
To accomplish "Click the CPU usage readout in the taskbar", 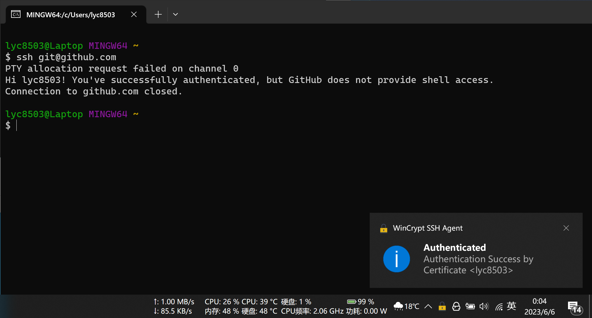I will [x=222, y=301].
